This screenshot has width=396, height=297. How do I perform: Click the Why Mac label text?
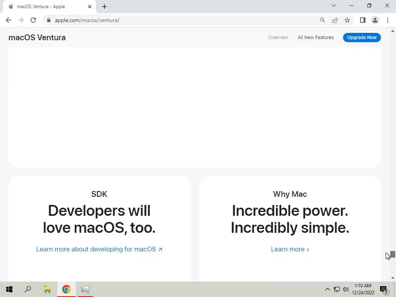(x=290, y=194)
